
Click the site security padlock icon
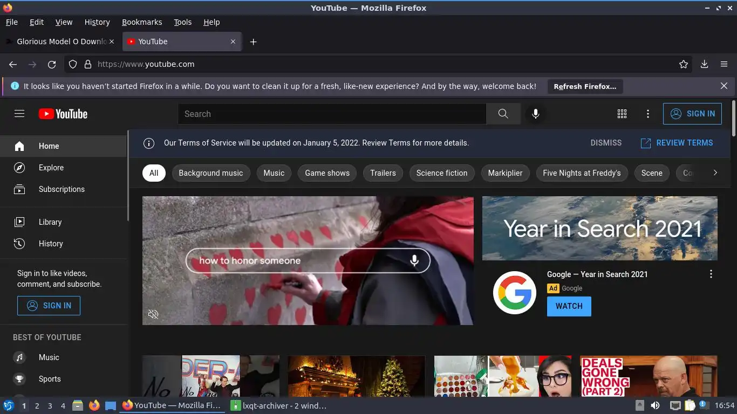(x=88, y=64)
